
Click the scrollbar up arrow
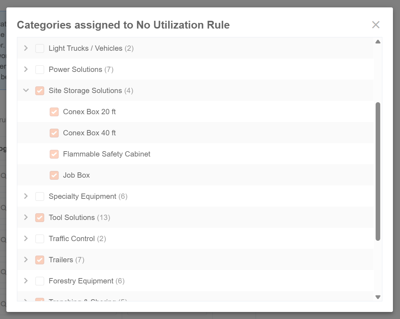coord(378,42)
